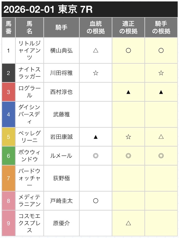Click the race title 2026-02-01 東京 7R
The height and width of the screenshot is (238, 179).
(x=48, y=9)
